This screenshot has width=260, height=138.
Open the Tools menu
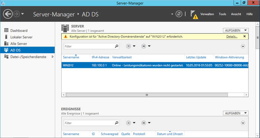[x=222, y=14]
